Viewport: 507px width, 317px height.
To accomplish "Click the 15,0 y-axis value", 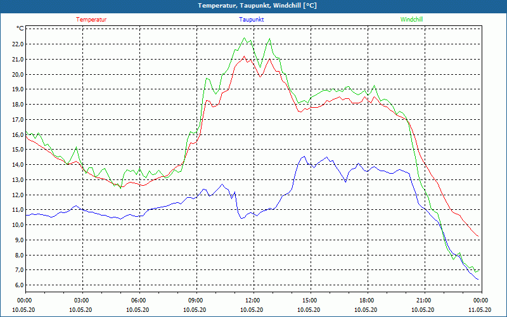I will click(18, 150).
